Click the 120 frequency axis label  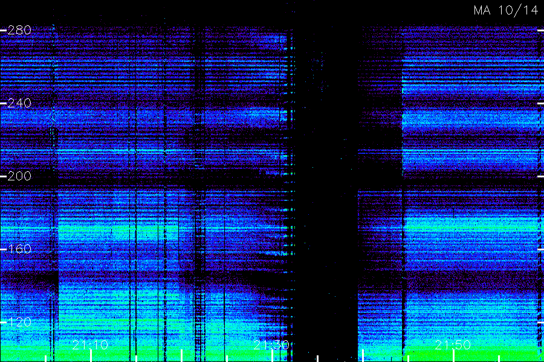point(19,322)
